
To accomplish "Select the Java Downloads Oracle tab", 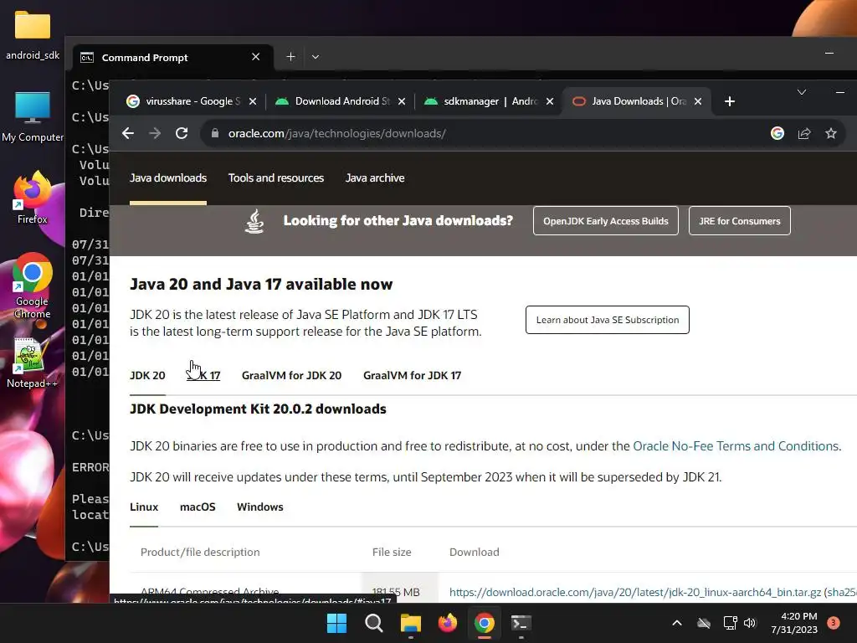I will [x=637, y=101].
